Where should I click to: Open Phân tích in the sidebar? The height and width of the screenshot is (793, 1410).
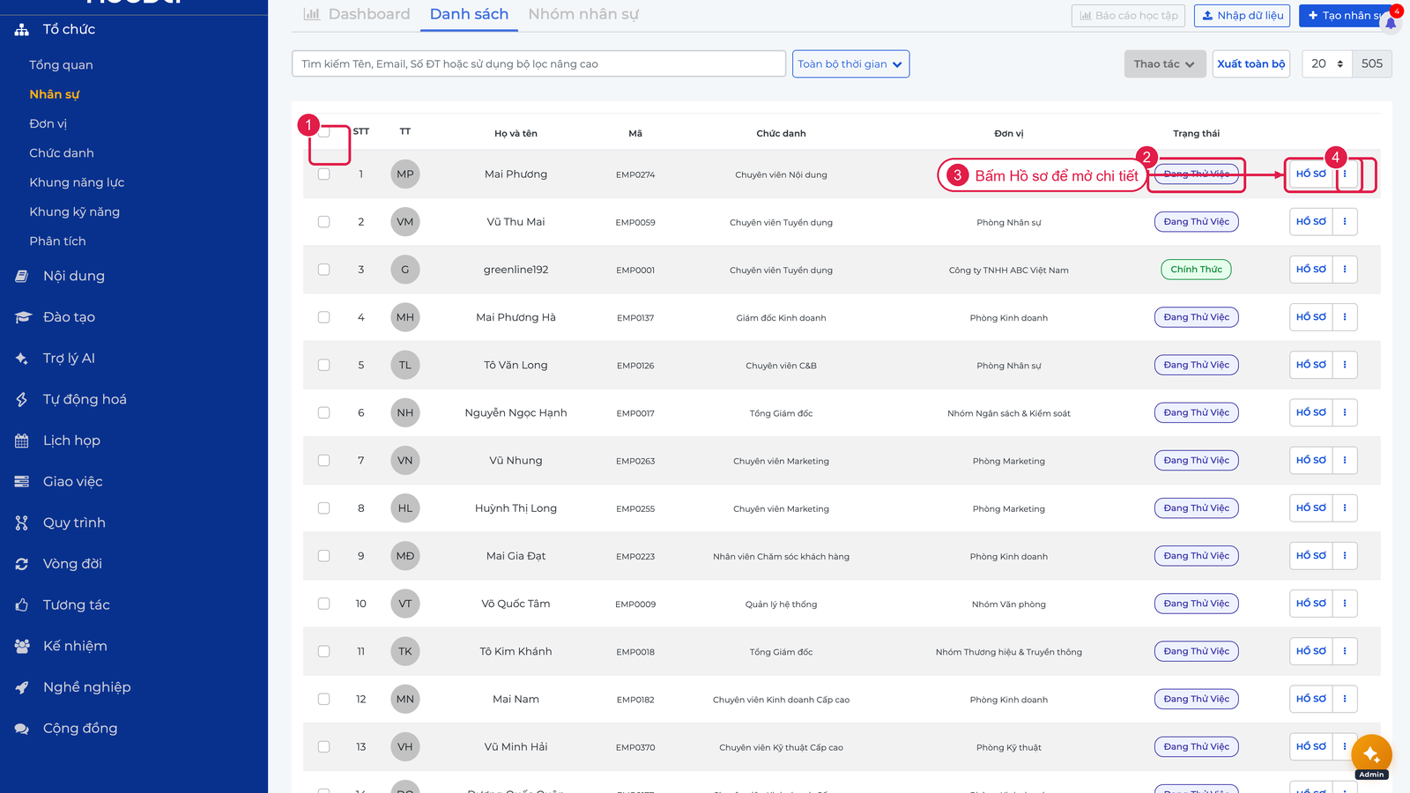(x=57, y=241)
